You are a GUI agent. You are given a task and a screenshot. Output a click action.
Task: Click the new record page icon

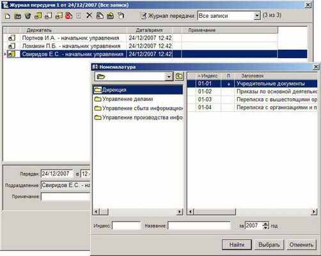pyautogui.click(x=8, y=16)
